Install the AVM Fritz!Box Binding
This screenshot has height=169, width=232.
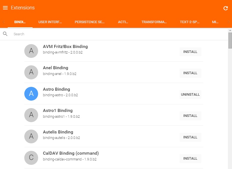pos(190,52)
